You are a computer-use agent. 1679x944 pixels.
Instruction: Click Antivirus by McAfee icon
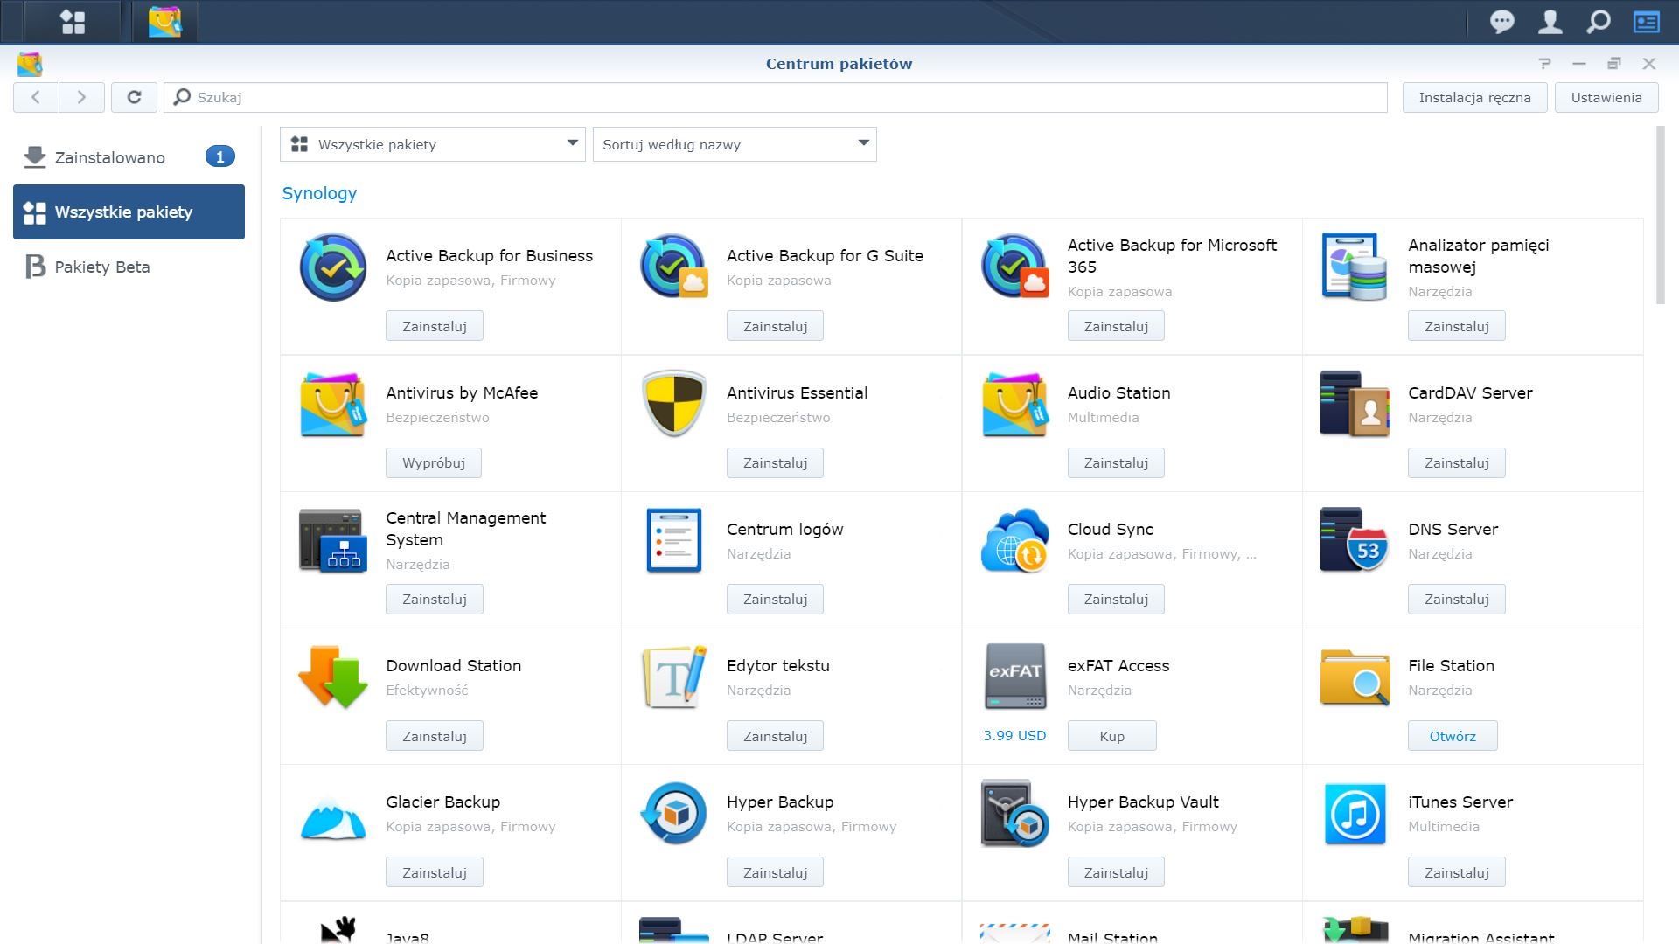point(333,404)
